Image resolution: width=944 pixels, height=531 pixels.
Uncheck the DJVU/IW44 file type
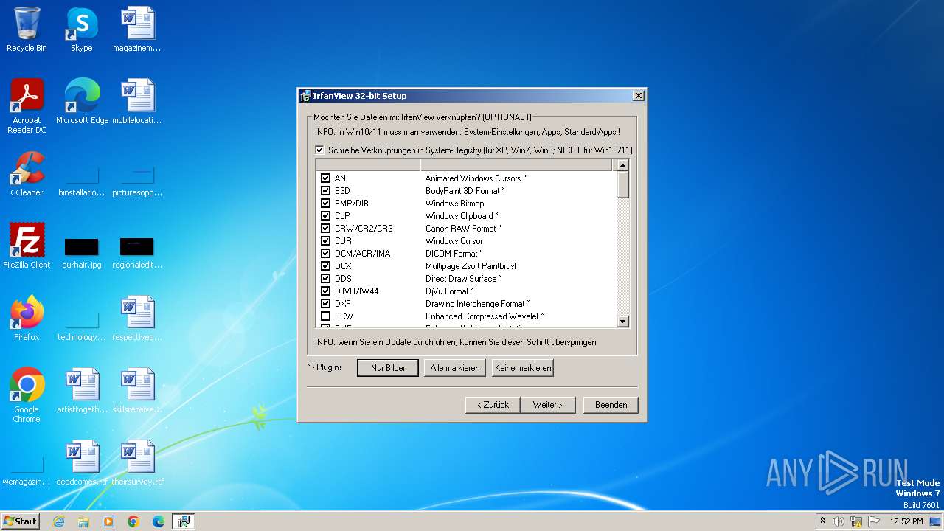point(325,291)
